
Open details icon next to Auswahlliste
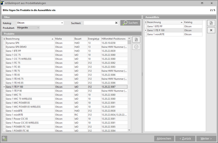(211, 23)
